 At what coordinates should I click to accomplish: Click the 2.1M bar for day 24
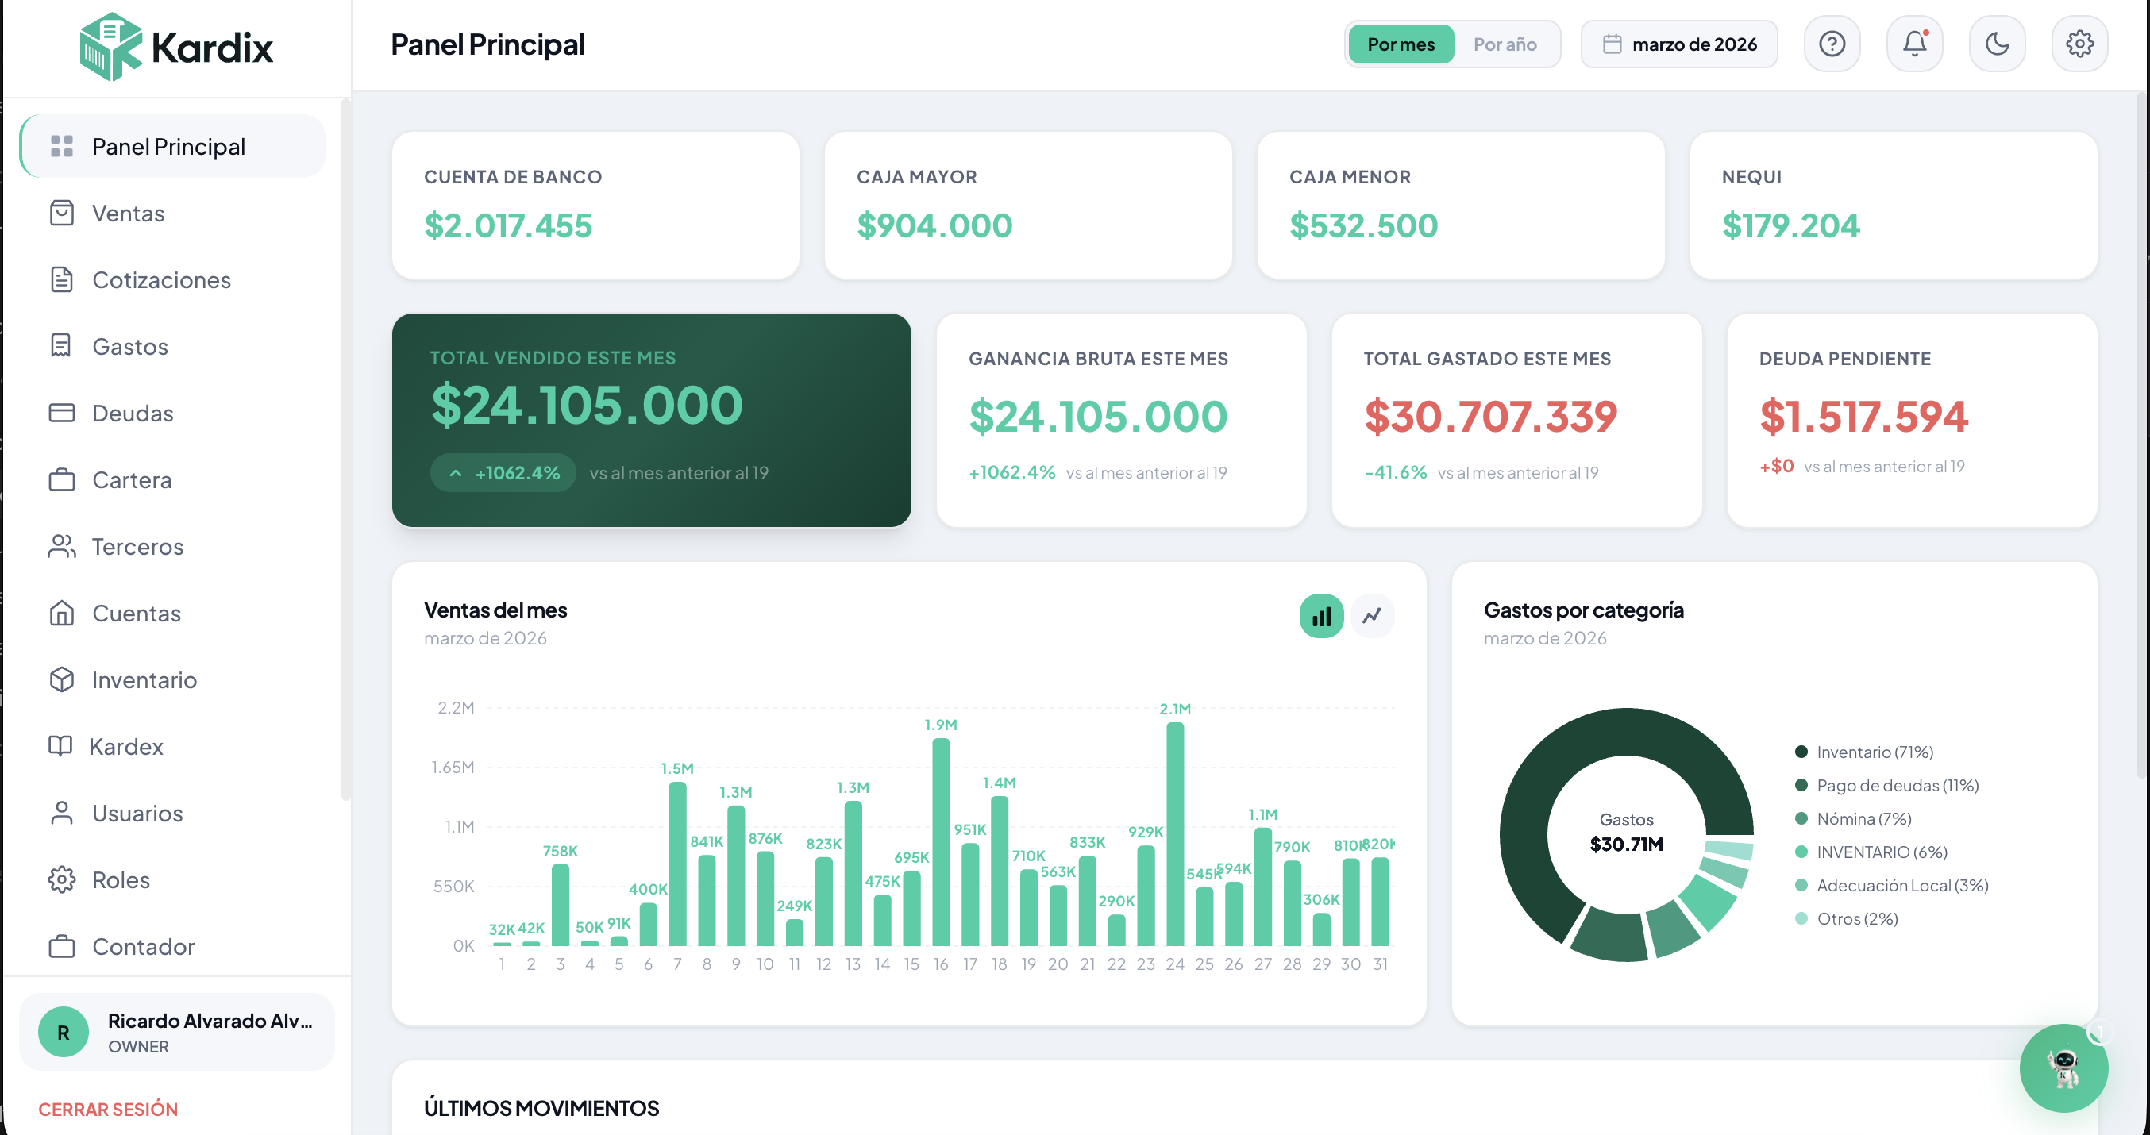point(1174,833)
